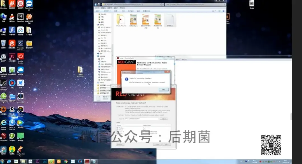Open the Organize dropdown in Explorer toolbar
This screenshot has width=302, height=164.
(98, 11)
